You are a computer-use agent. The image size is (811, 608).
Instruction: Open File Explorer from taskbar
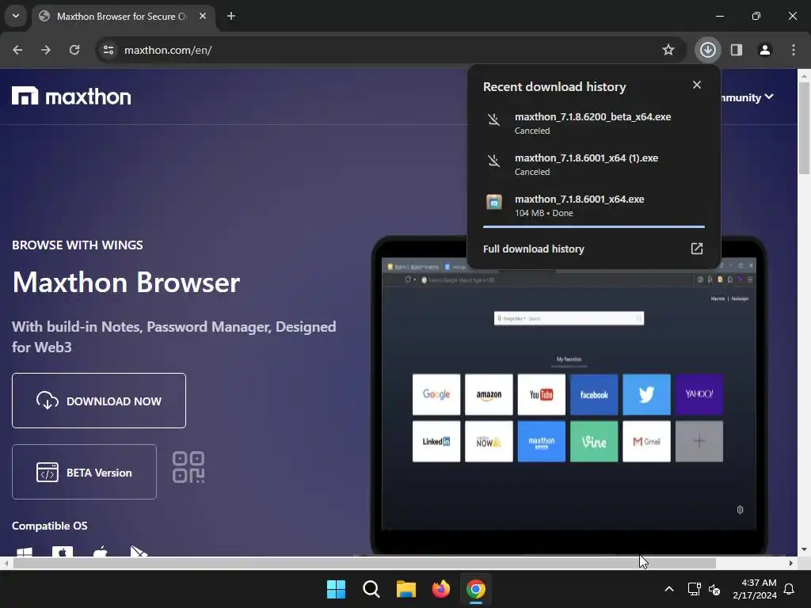tap(406, 589)
